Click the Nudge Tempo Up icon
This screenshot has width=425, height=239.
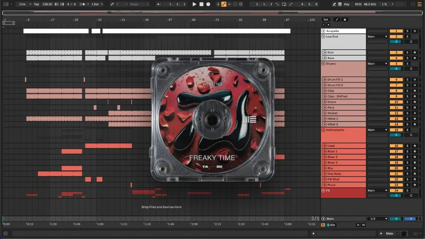[62, 4]
